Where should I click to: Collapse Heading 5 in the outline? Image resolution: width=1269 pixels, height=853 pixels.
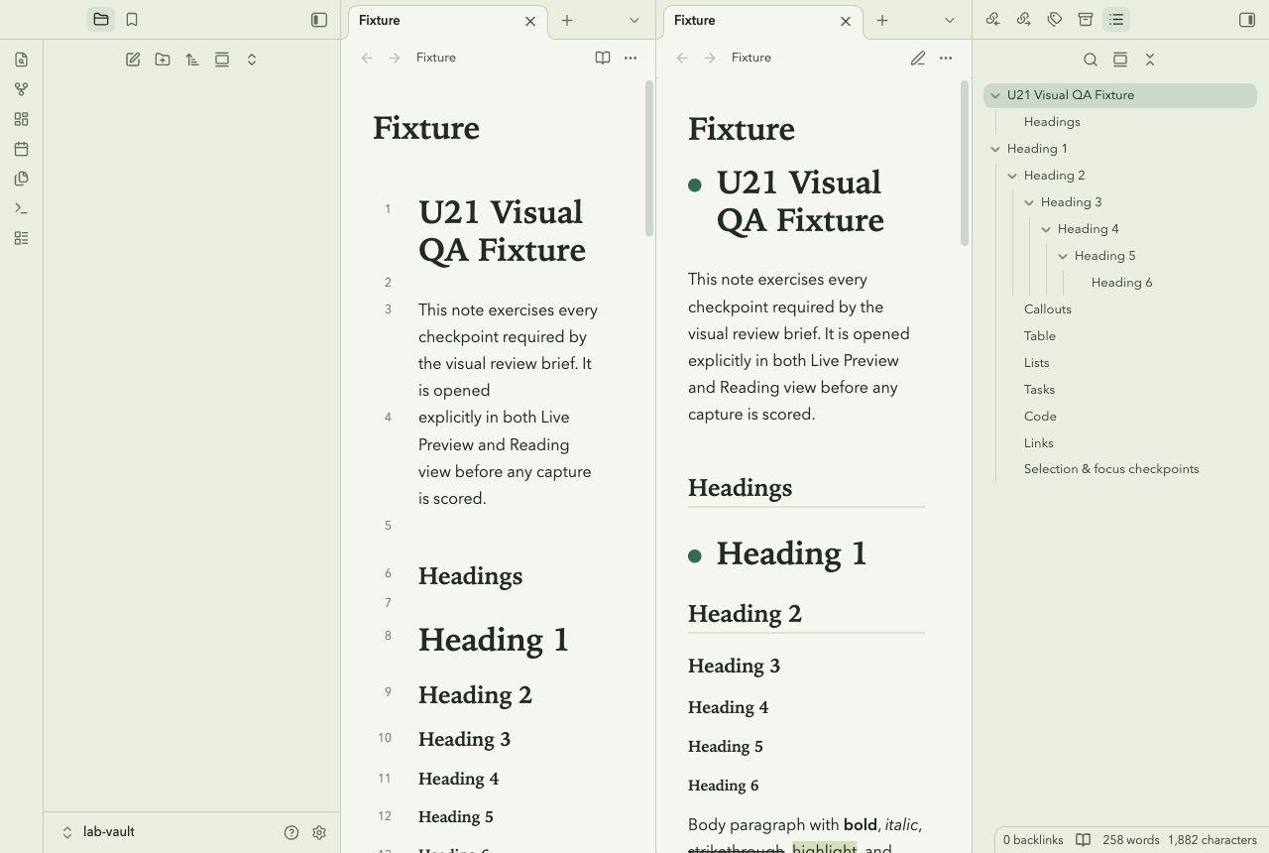point(1063,256)
